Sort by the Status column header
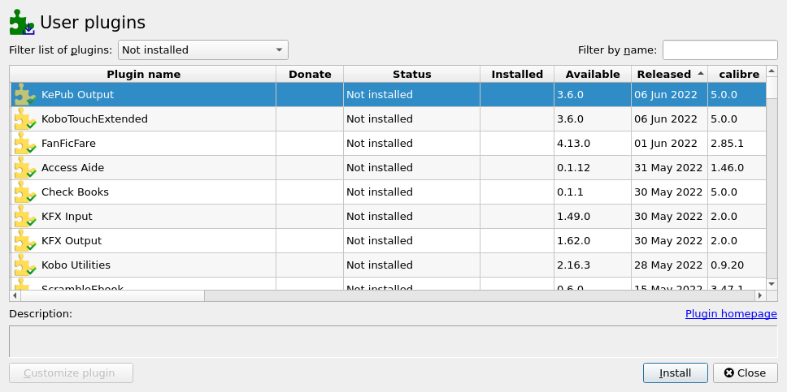Screen dimensions: 787x392 [411, 75]
